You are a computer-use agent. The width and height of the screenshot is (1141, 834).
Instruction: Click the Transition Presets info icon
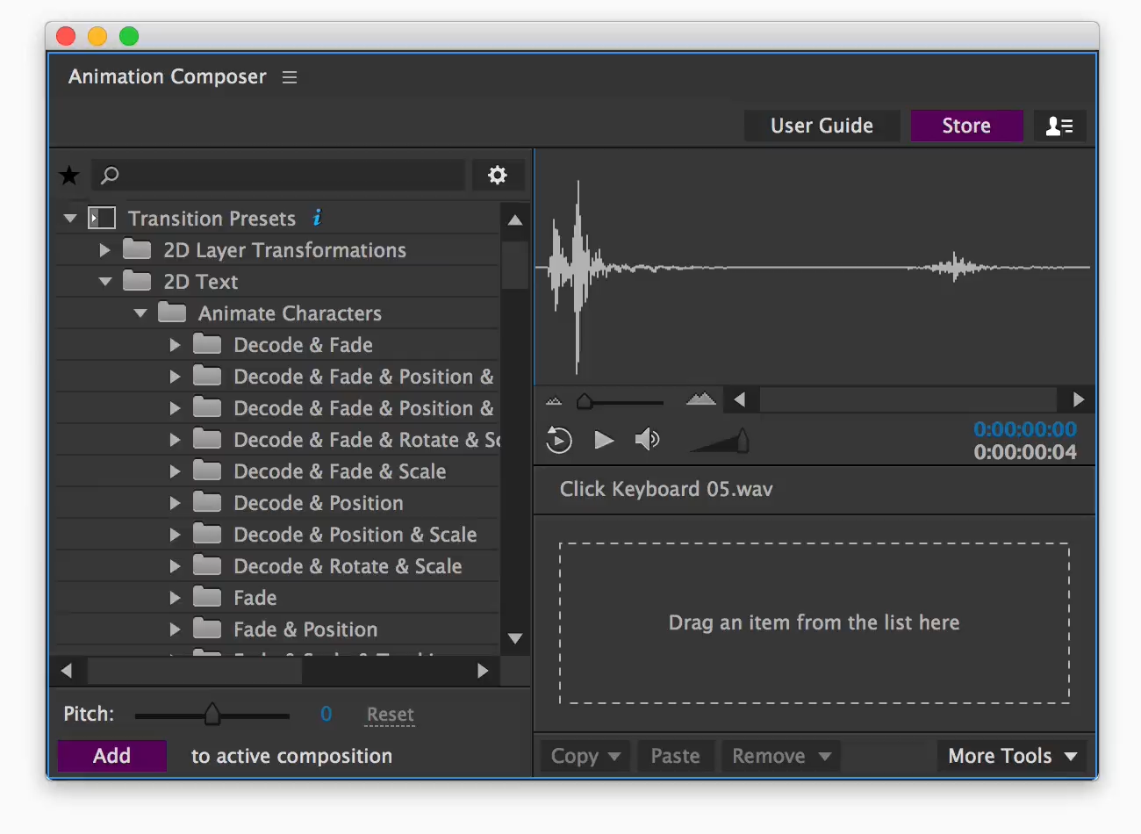[x=317, y=218]
